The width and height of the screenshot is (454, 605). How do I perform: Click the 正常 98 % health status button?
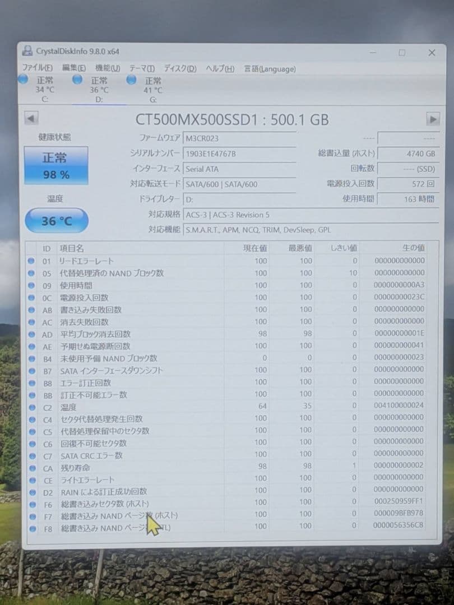[x=56, y=165]
